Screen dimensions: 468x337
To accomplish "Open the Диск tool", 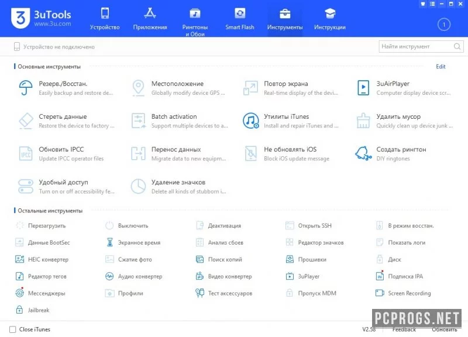I will pyautogui.click(x=388, y=259).
